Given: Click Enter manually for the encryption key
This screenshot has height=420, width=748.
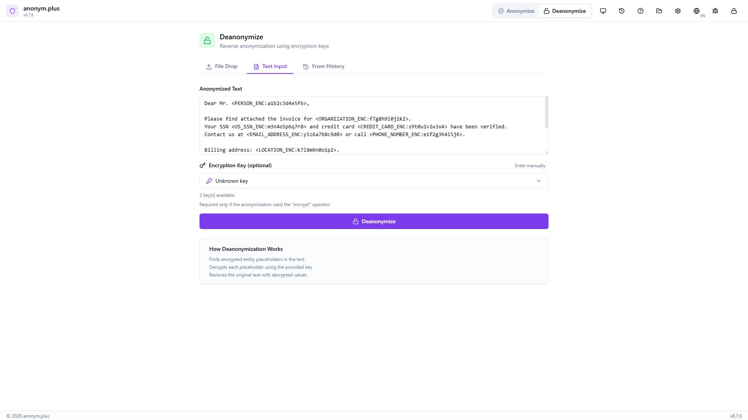Looking at the screenshot, I should coord(530,165).
